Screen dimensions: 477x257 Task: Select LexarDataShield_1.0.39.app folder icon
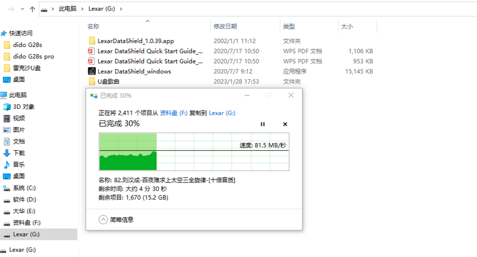pyautogui.click(x=92, y=41)
